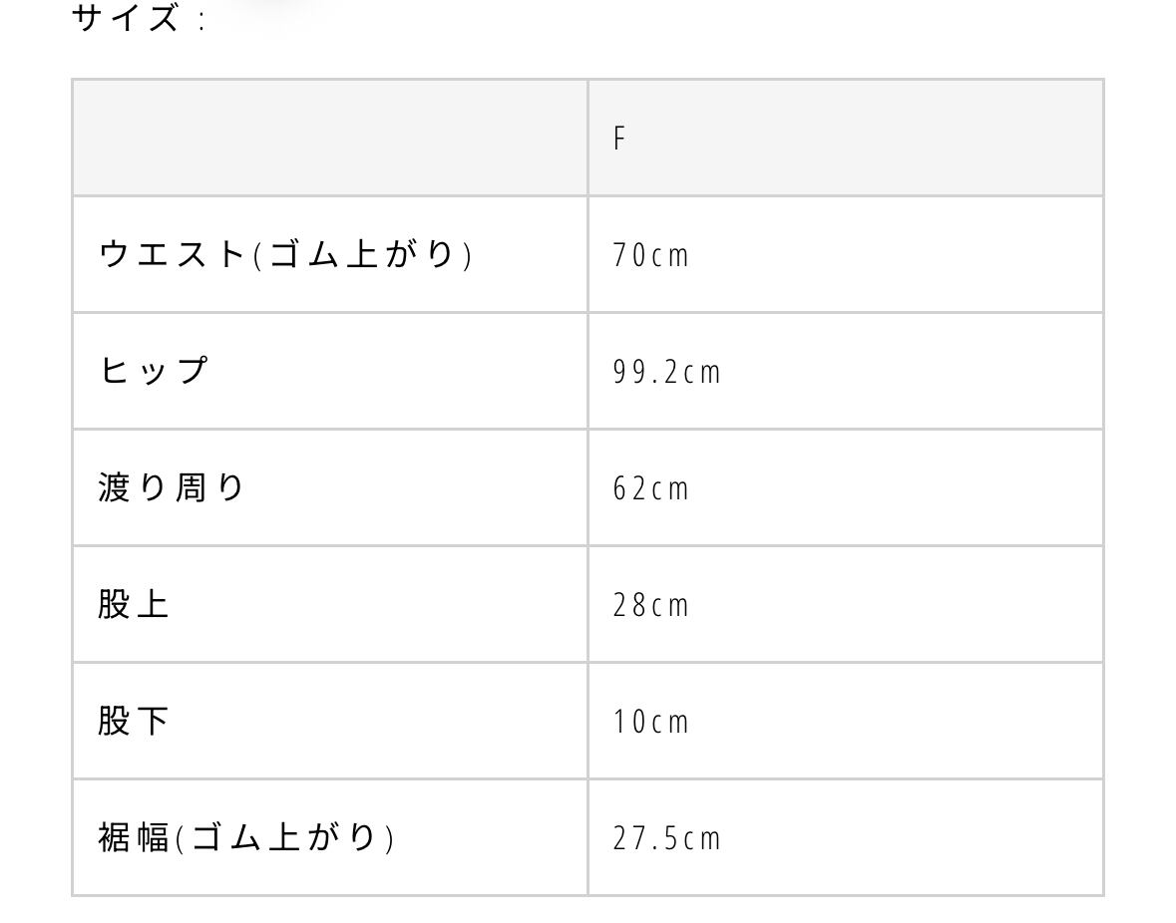Viewport: 1176px width, 923px height.
Task: Click the empty top-left header cell
Action: [x=329, y=138]
